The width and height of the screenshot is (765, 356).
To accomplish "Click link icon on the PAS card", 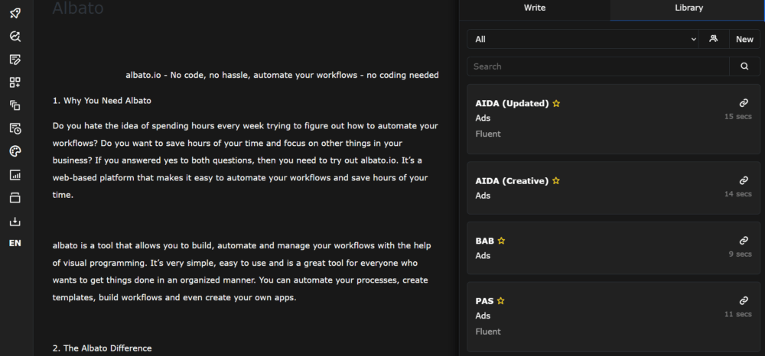I will 744,301.
